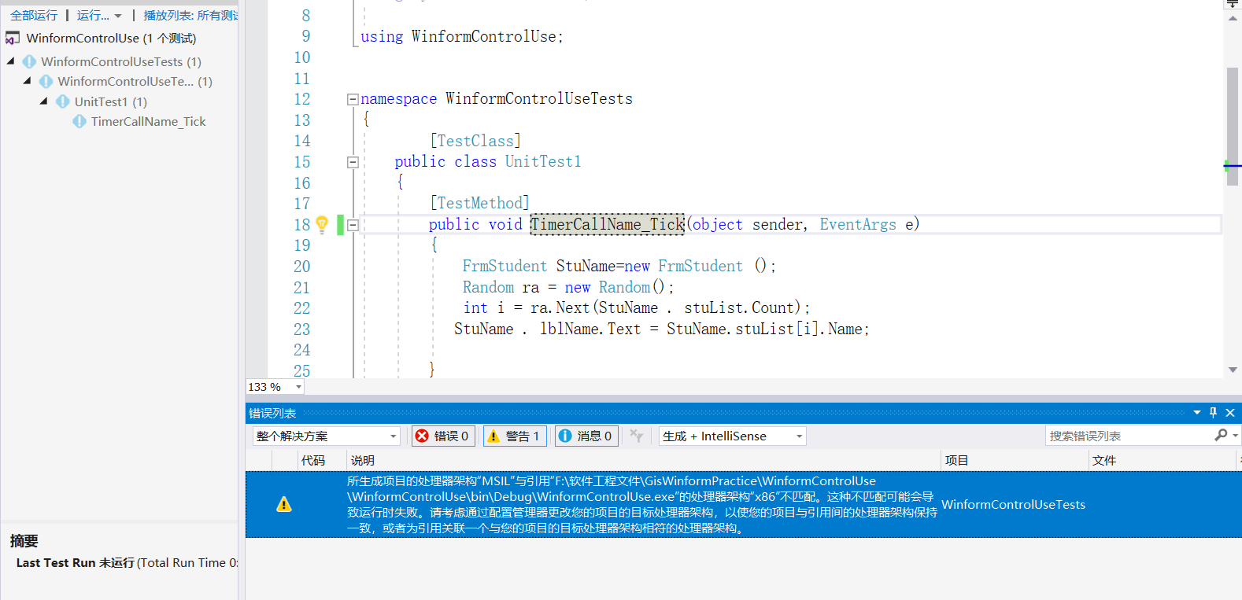Collapse the WinformControlUseTe... namespace node
The height and width of the screenshot is (600, 1242).
[28, 80]
